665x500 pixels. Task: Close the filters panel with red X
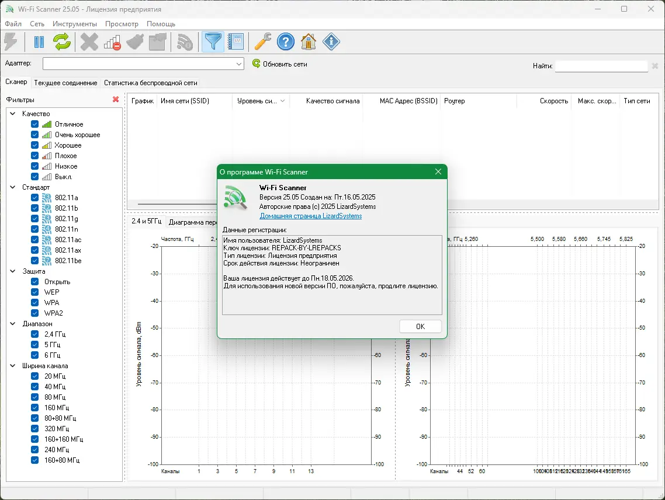[x=116, y=100]
